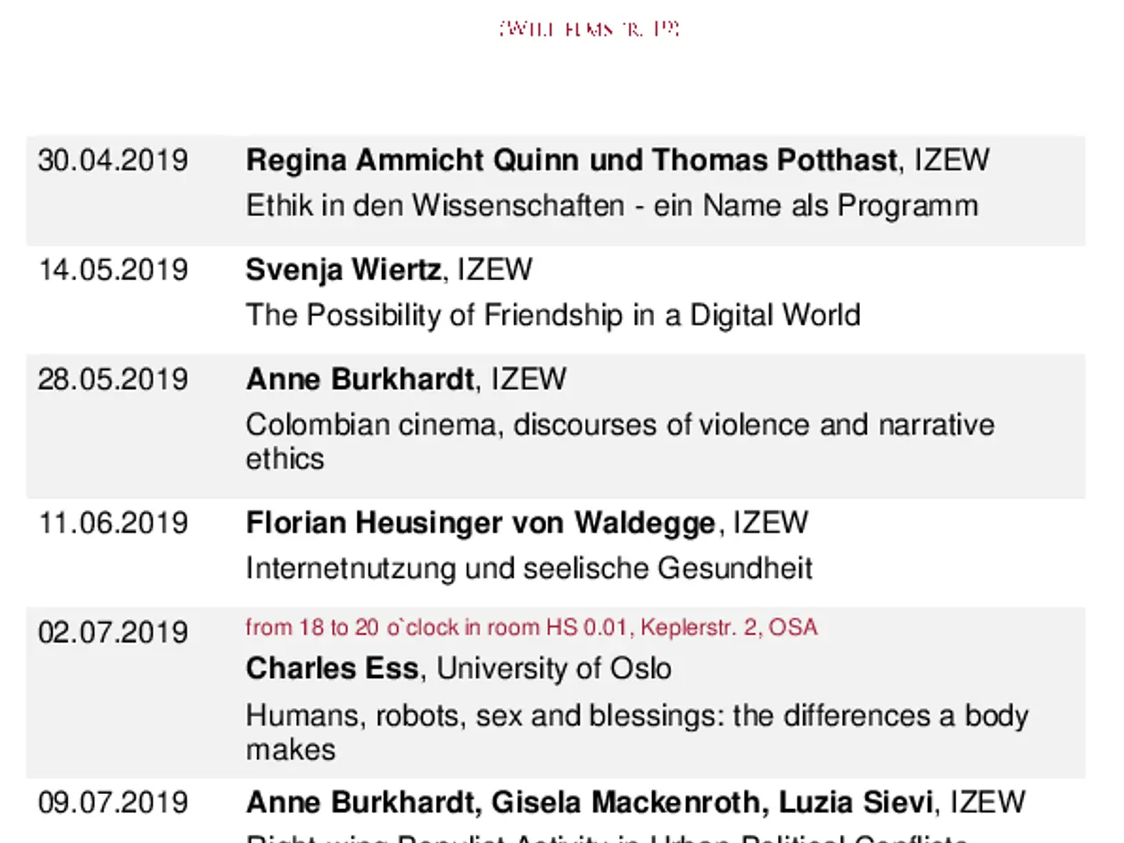Viewport: 1124px width, 843px height.
Task: Click the red room note about HS 0.01 Keplerstr. 2
Action: tap(532, 627)
